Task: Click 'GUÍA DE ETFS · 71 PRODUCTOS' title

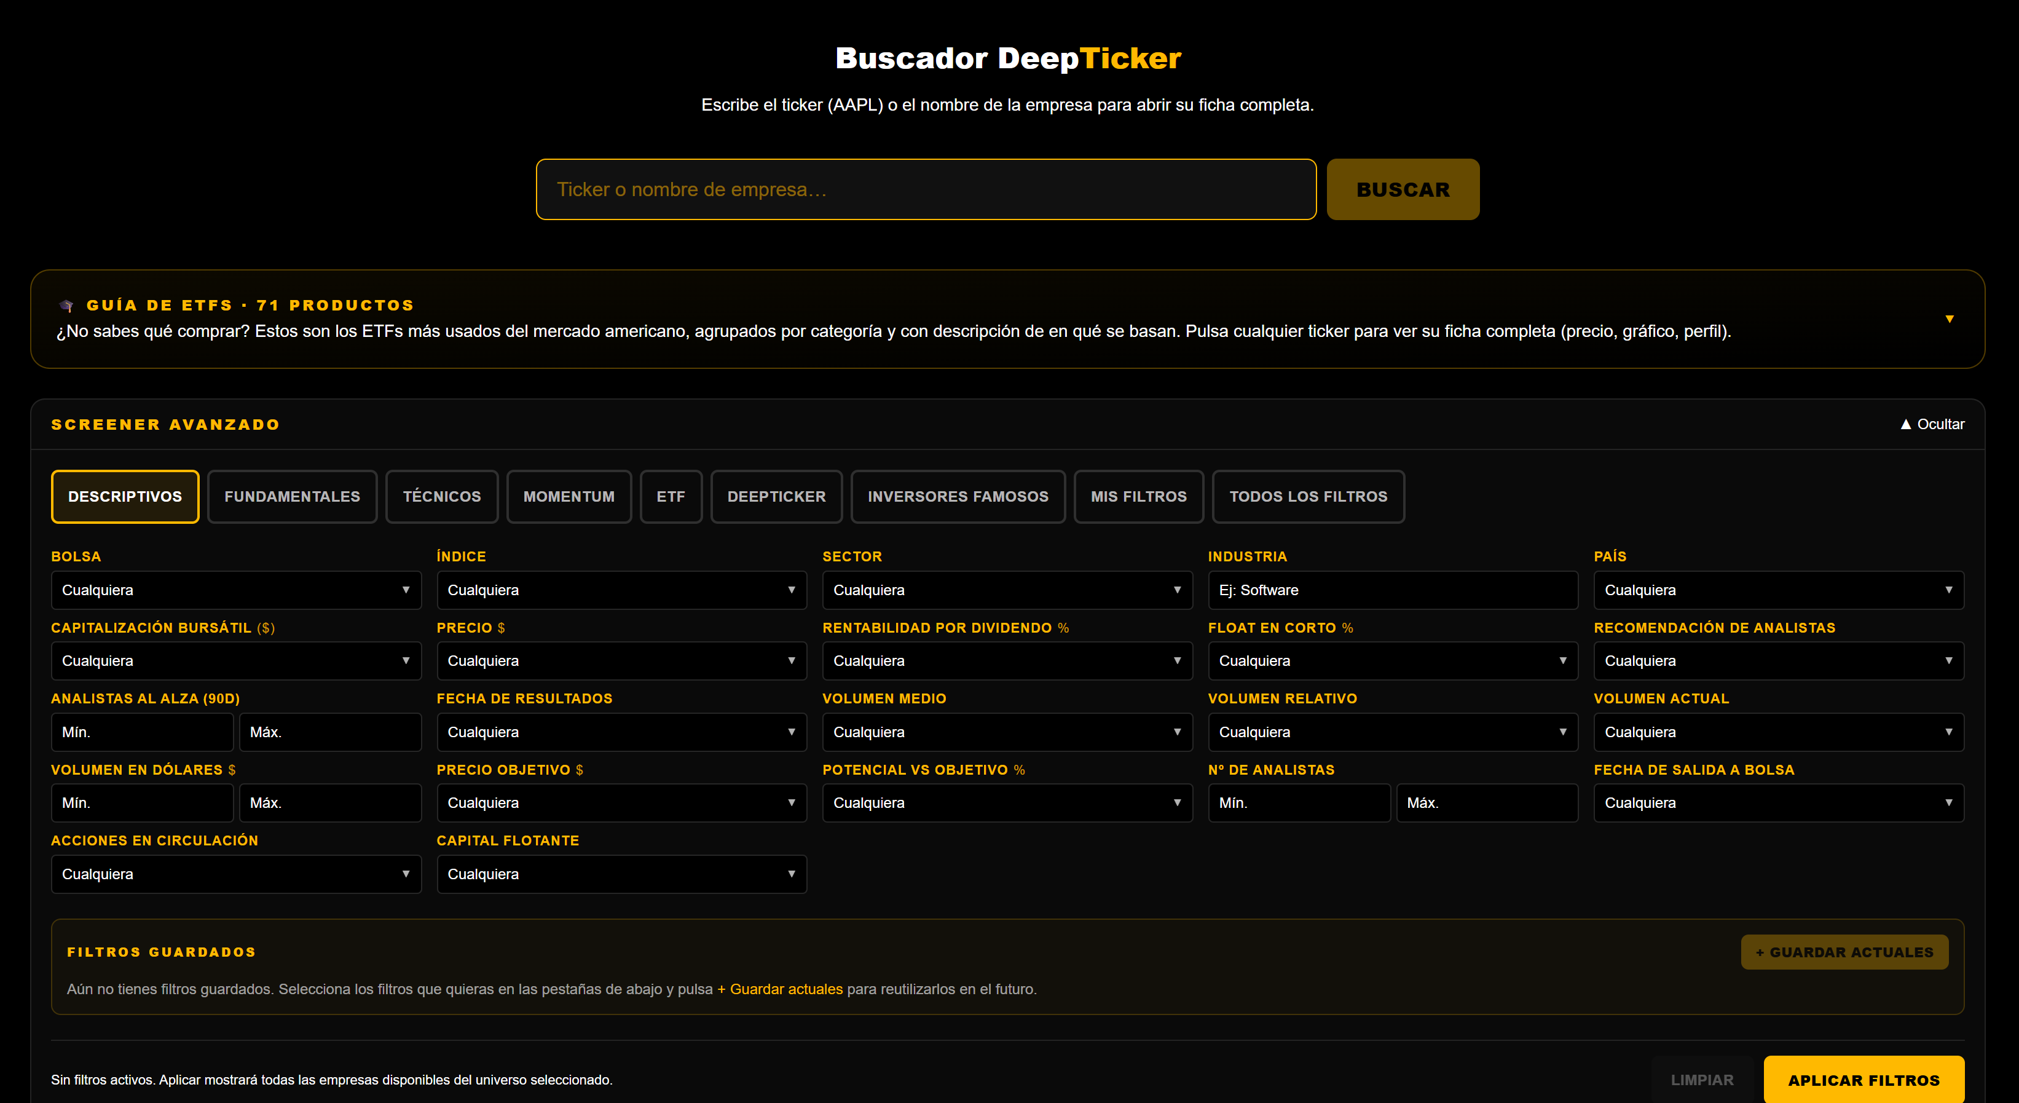Action: 250,305
